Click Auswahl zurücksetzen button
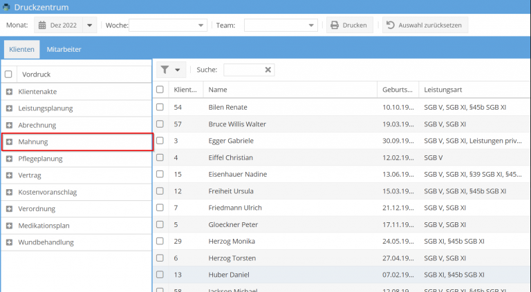This screenshot has height=292, width=531. [x=425, y=26]
